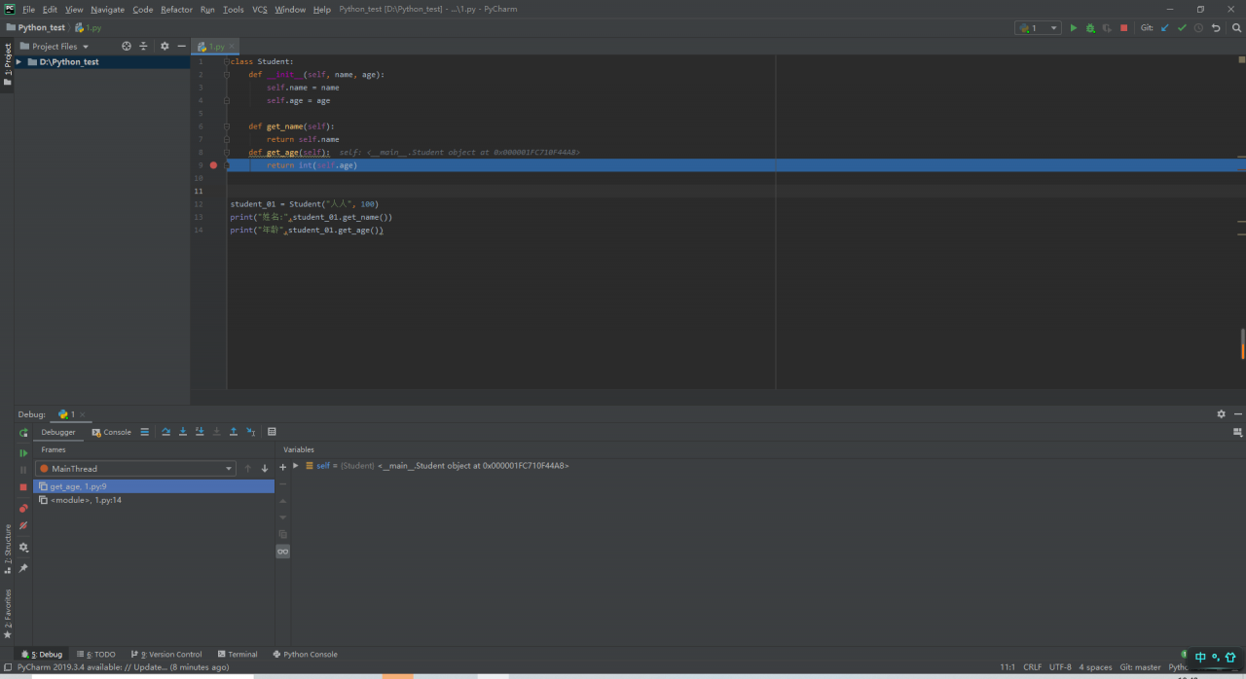Collapse the get_name method fold marker
This screenshot has width=1246, height=679.
coord(226,126)
